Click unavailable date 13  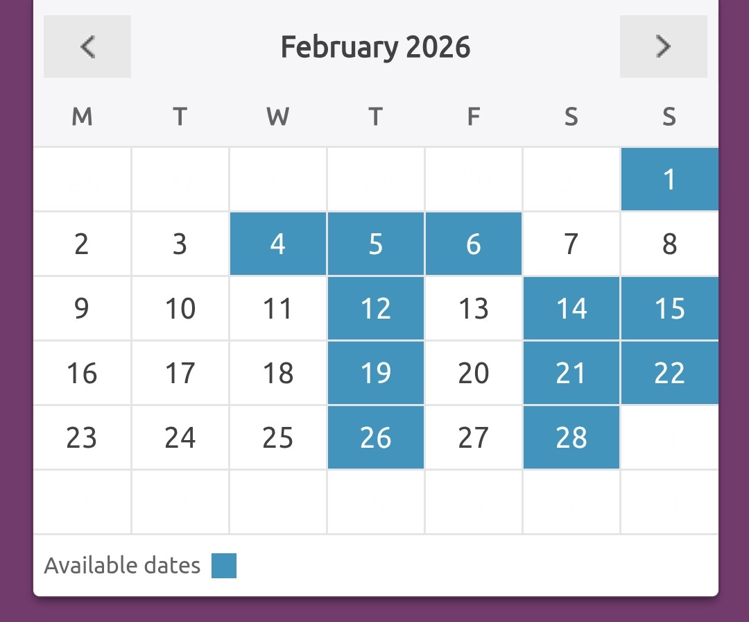tap(474, 308)
